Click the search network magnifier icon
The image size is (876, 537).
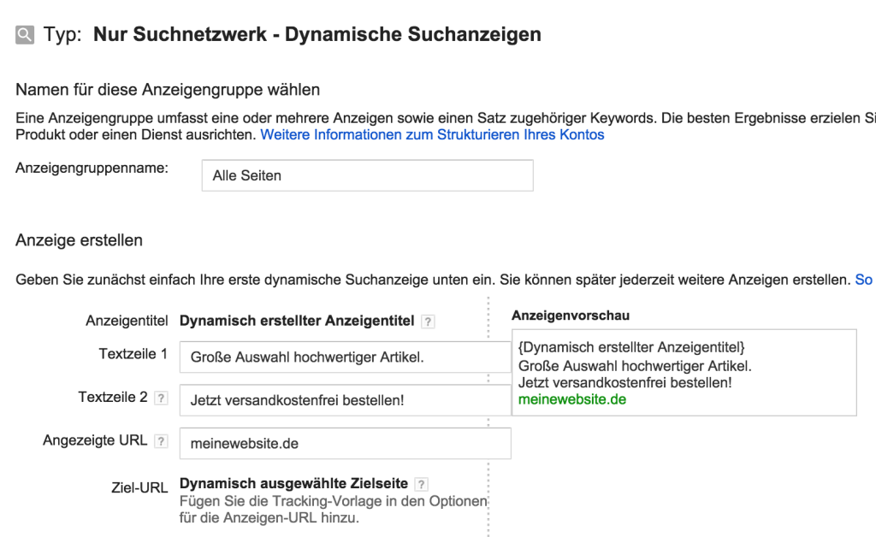coord(25,34)
